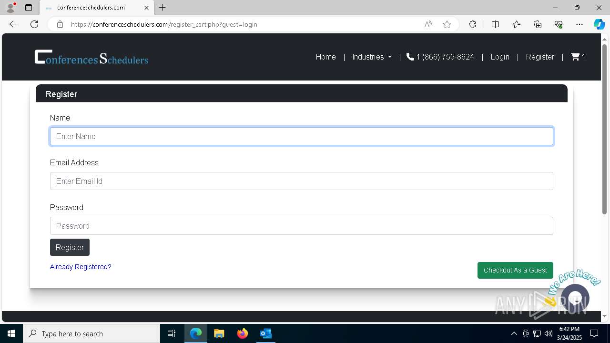Image resolution: width=610 pixels, height=343 pixels.
Task: Open Task View on taskbar
Action: [x=172, y=333]
